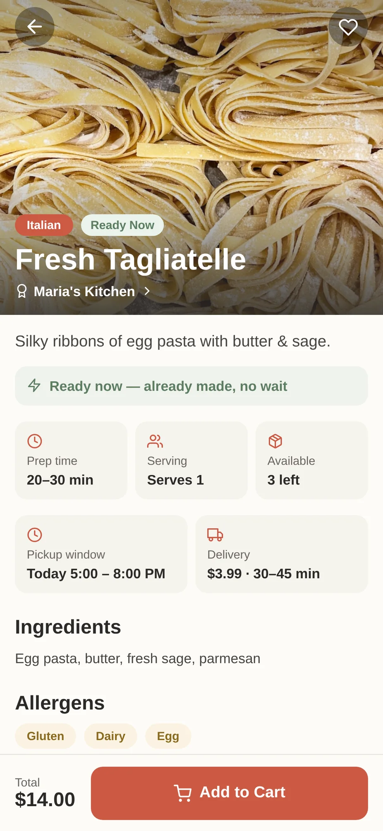Choose the Pickup window option card

click(x=101, y=554)
